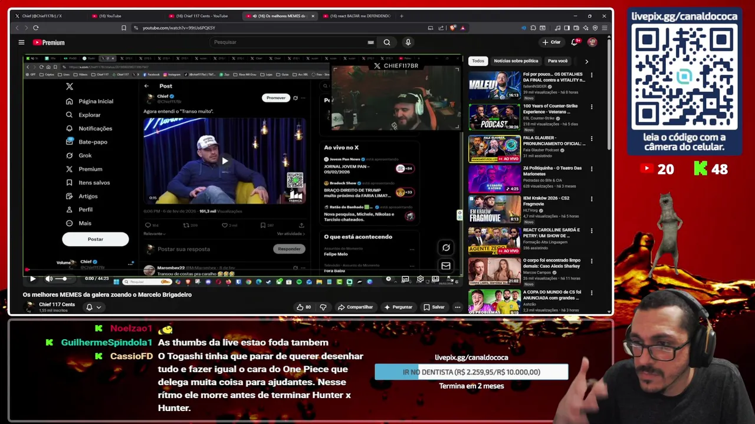The height and width of the screenshot is (424, 755).
Task: Enter fullscreen in the YouTube player
Action: (x=451, y=279)
